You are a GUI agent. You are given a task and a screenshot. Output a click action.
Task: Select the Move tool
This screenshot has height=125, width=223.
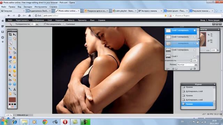[15, 34]
